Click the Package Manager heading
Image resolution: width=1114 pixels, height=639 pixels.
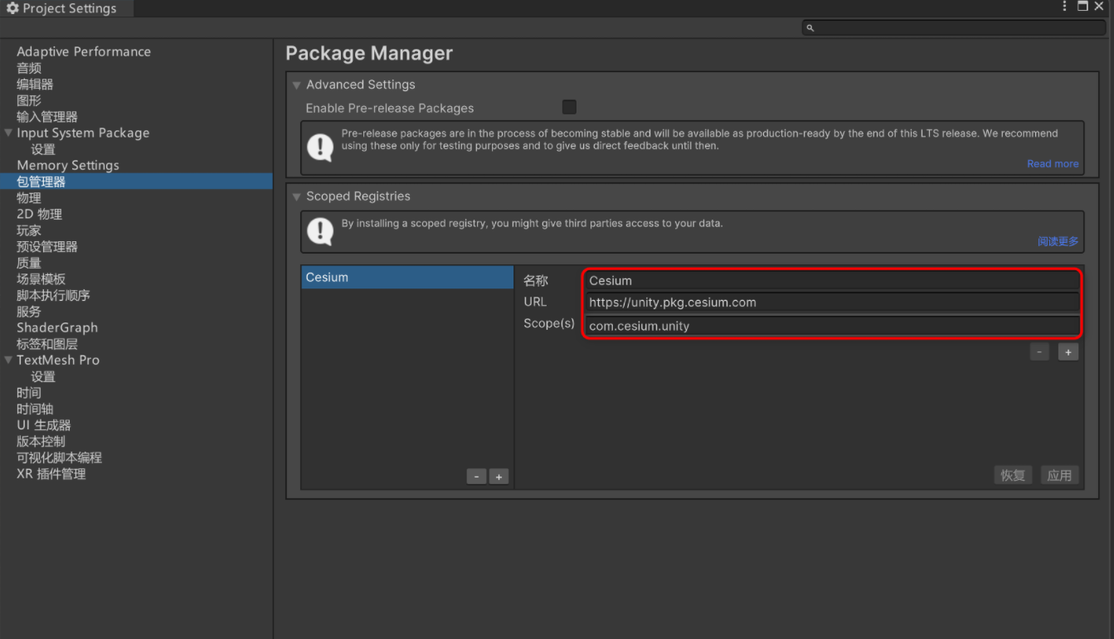(x=369, y=53)
